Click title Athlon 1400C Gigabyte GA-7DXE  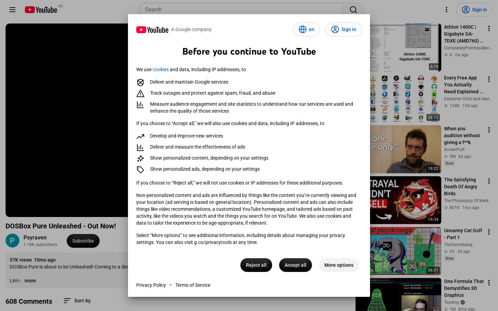point(464,34)
